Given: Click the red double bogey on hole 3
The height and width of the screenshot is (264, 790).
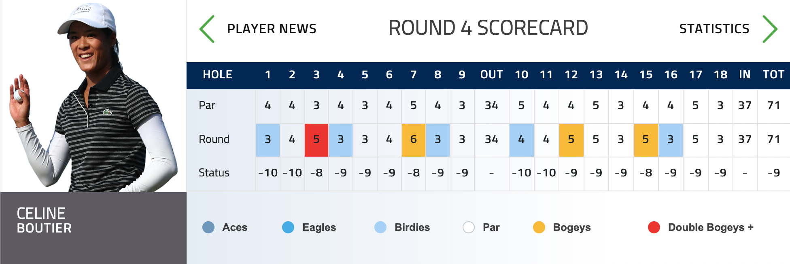Looking at the screenshot, I should [316, 140].
